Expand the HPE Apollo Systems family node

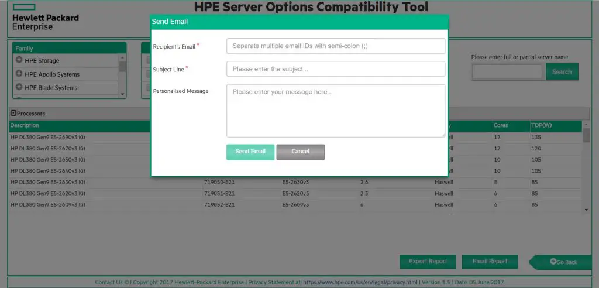click(19, 73)
